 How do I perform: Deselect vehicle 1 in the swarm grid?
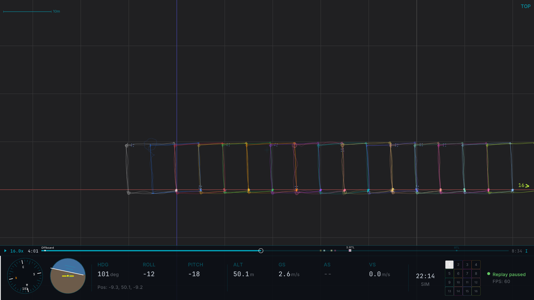coord(449,264)
